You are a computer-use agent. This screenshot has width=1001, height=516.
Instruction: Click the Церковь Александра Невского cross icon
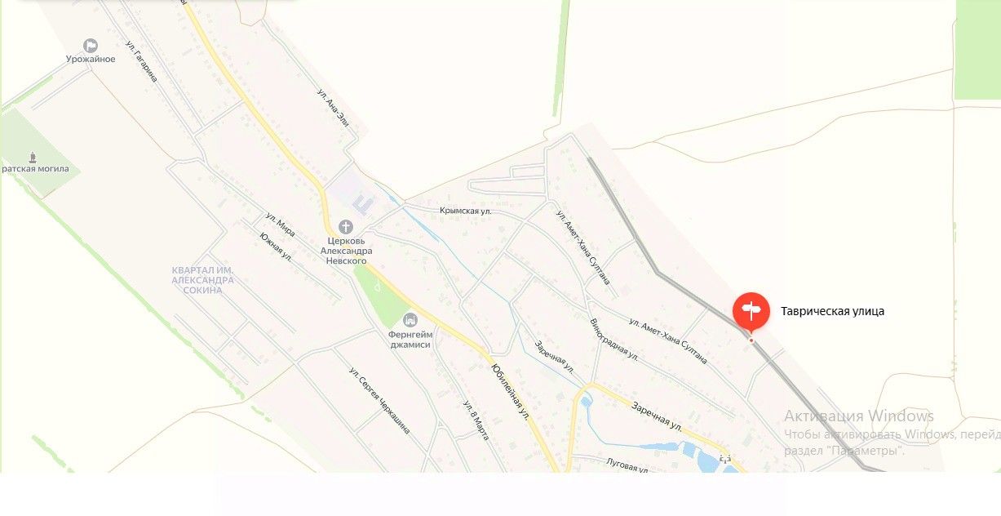coord(346,226)
